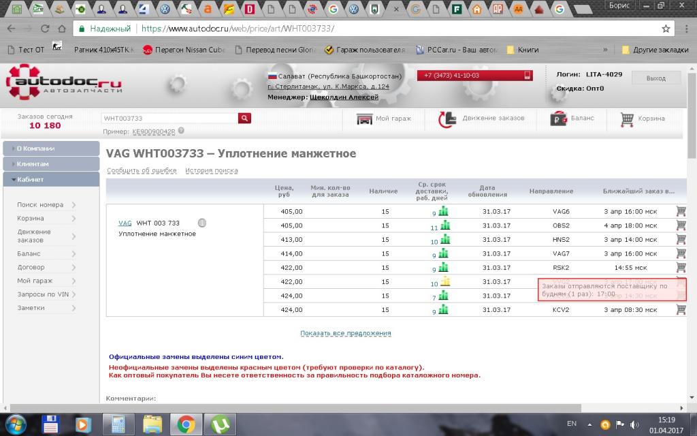
Task: Click Сообщить об ошибке link
Action: 142,170
